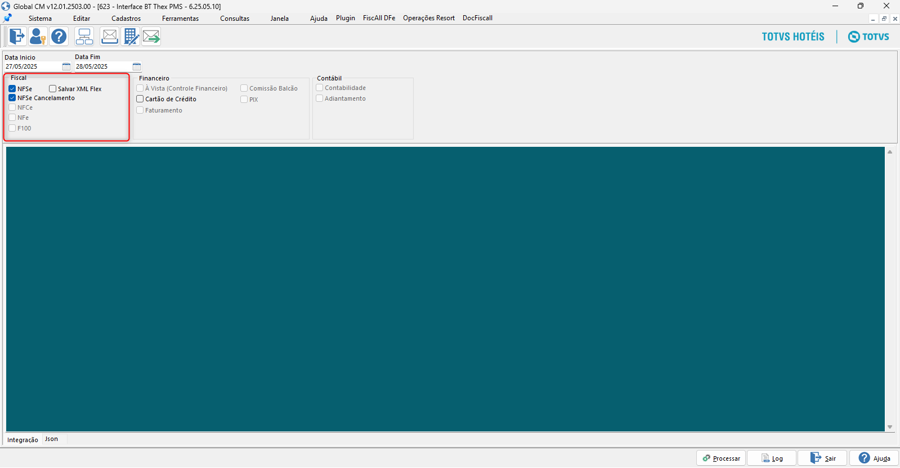The image size is (900, 468).
Task: Toggle À Vista (Controle Financeiro) checkbox
Action: click(140, 88)
